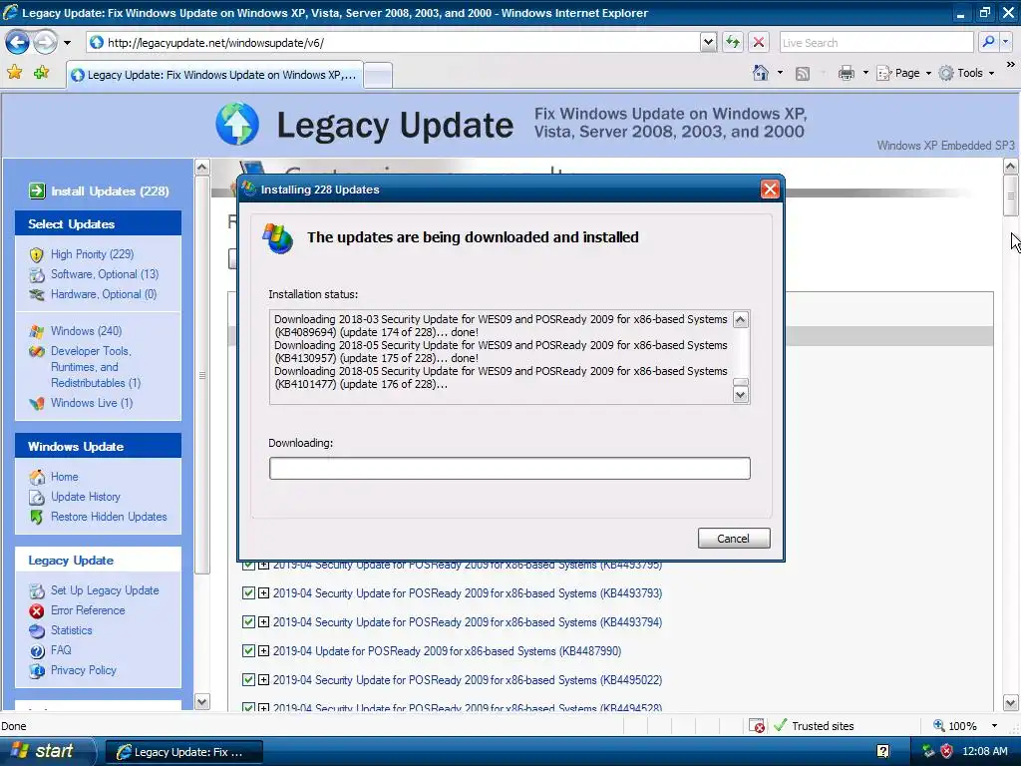Open the address bar history dropdown
Image resolution: width=1021 pixels, height=766 pixels.
point(709,42)
